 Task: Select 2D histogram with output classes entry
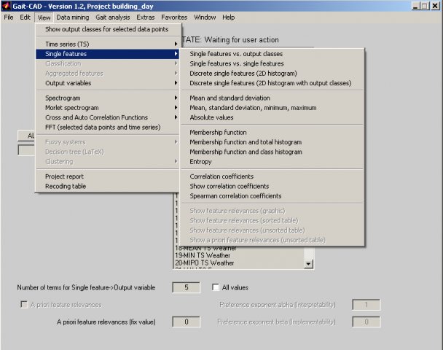click(272, 83)
